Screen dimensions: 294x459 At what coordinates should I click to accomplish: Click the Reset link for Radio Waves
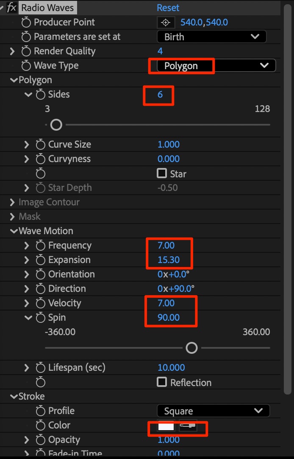click(168, 8)
